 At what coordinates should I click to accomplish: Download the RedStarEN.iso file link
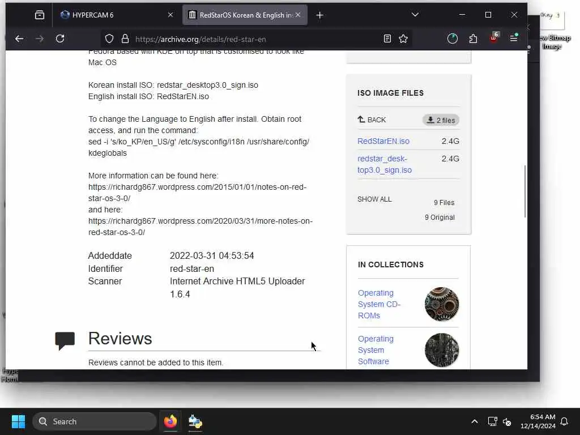tap(383, 141)
